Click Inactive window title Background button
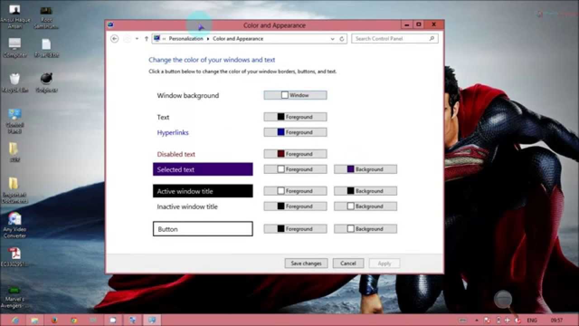 365,206
